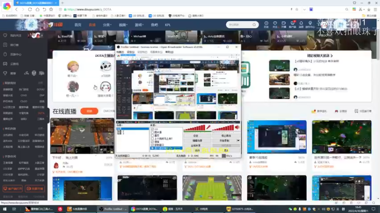Toggle the 111 source checkbox in OBS
The image size is (380, 213).
pyautogui.click(x=152, y=129)
